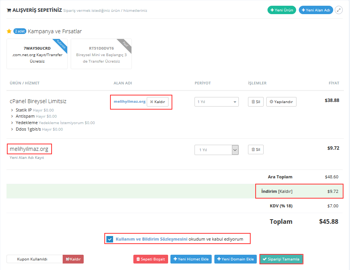Delete cPanel hosting with Sil trash icon
350x270 pixels.
click(x=256, y=102)
